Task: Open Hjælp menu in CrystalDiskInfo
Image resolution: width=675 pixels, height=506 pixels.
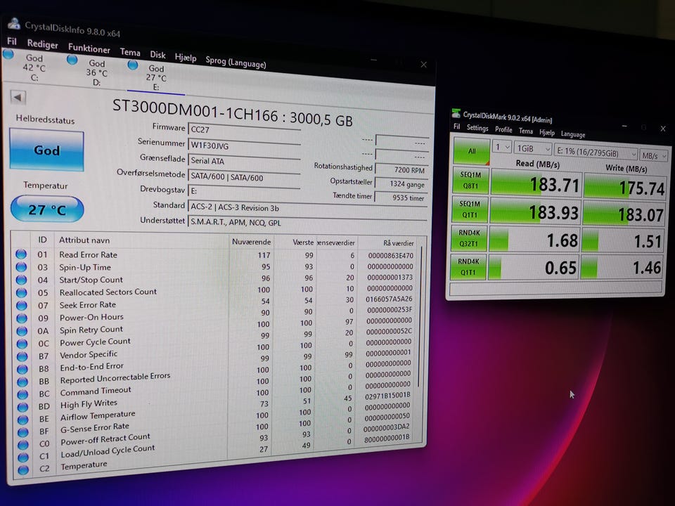Action: tap(186, 57)
